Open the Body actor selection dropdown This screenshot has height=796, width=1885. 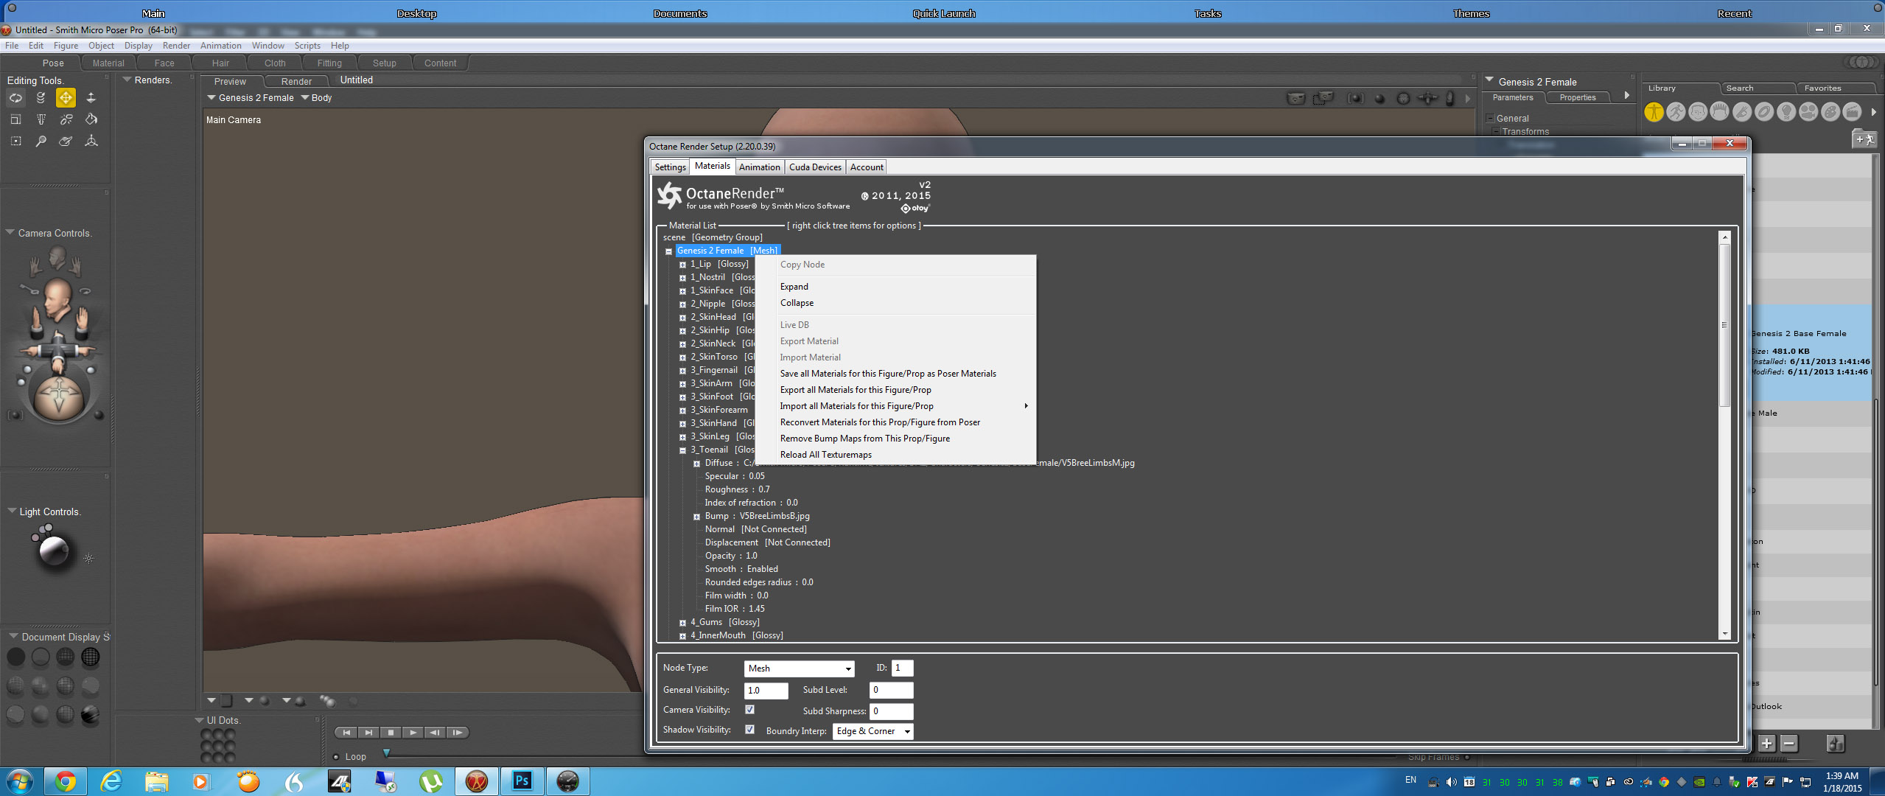(x=317, y=98)
